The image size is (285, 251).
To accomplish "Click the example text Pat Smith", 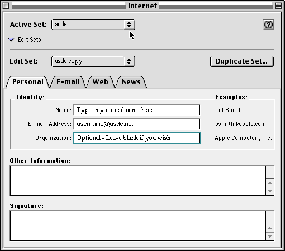I will (x=229, y=110).
